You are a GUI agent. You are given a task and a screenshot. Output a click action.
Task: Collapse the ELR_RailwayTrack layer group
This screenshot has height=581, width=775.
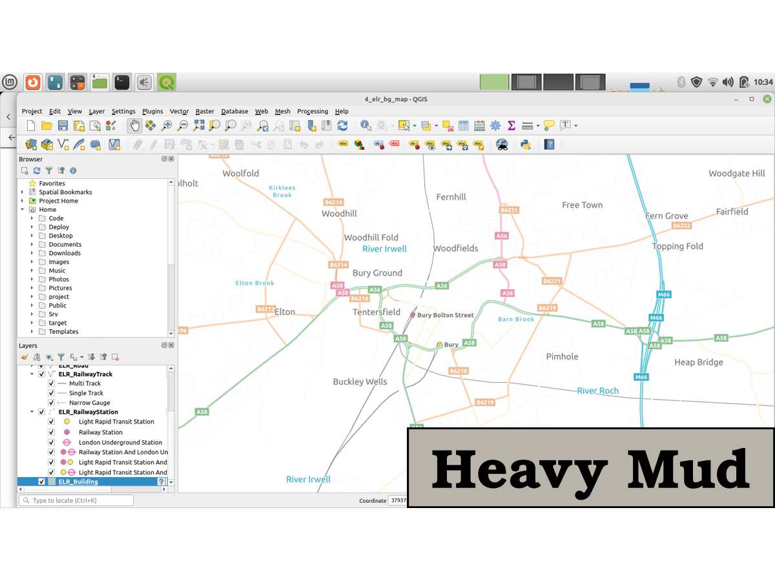click(32, 374)
